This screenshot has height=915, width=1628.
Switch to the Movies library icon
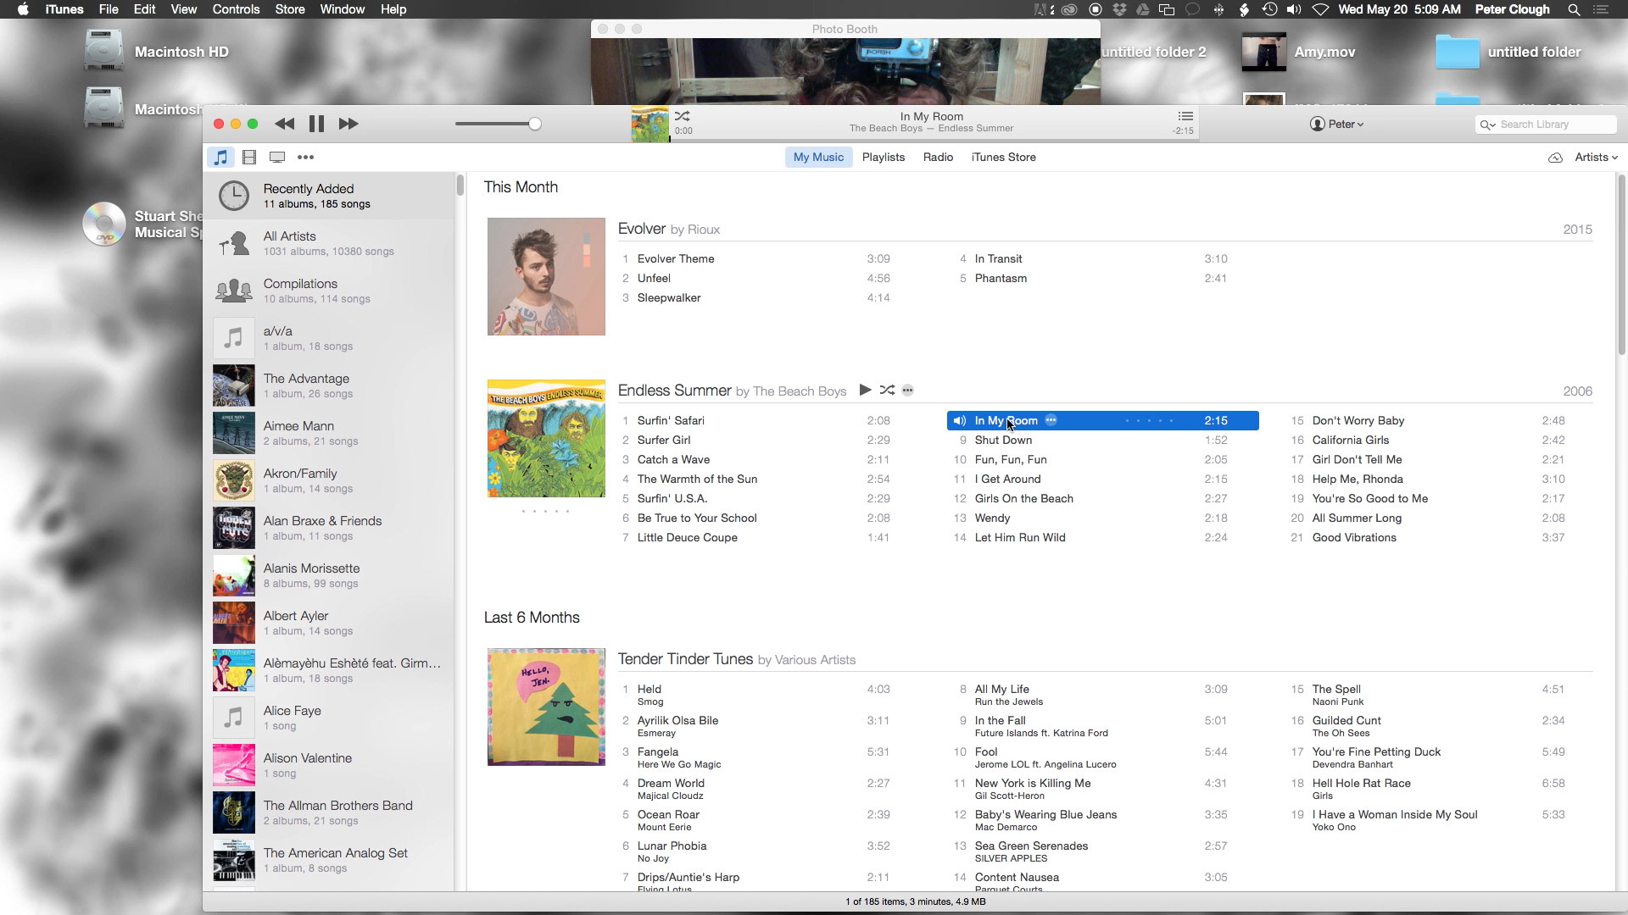pos(248,158)
